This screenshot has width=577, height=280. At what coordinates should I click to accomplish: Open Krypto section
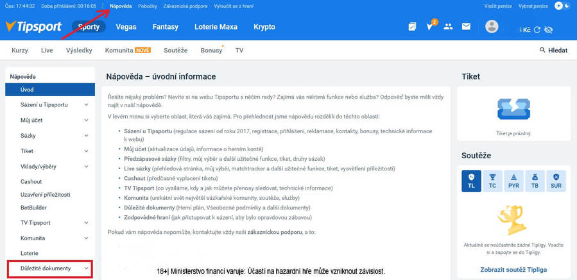pyautogui.click(x=264, y=27)
